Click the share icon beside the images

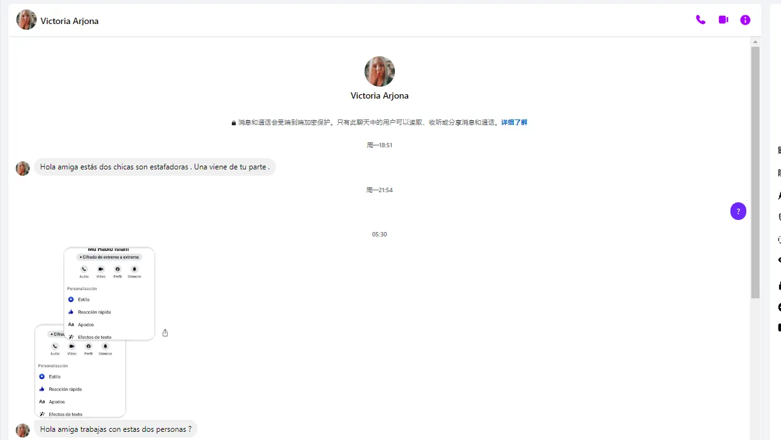(165, 333)
